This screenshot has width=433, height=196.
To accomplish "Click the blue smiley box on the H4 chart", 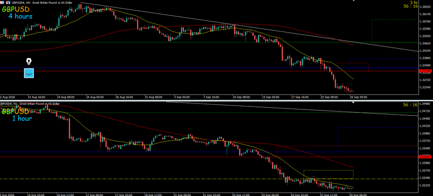I will (x=29, y=73).
